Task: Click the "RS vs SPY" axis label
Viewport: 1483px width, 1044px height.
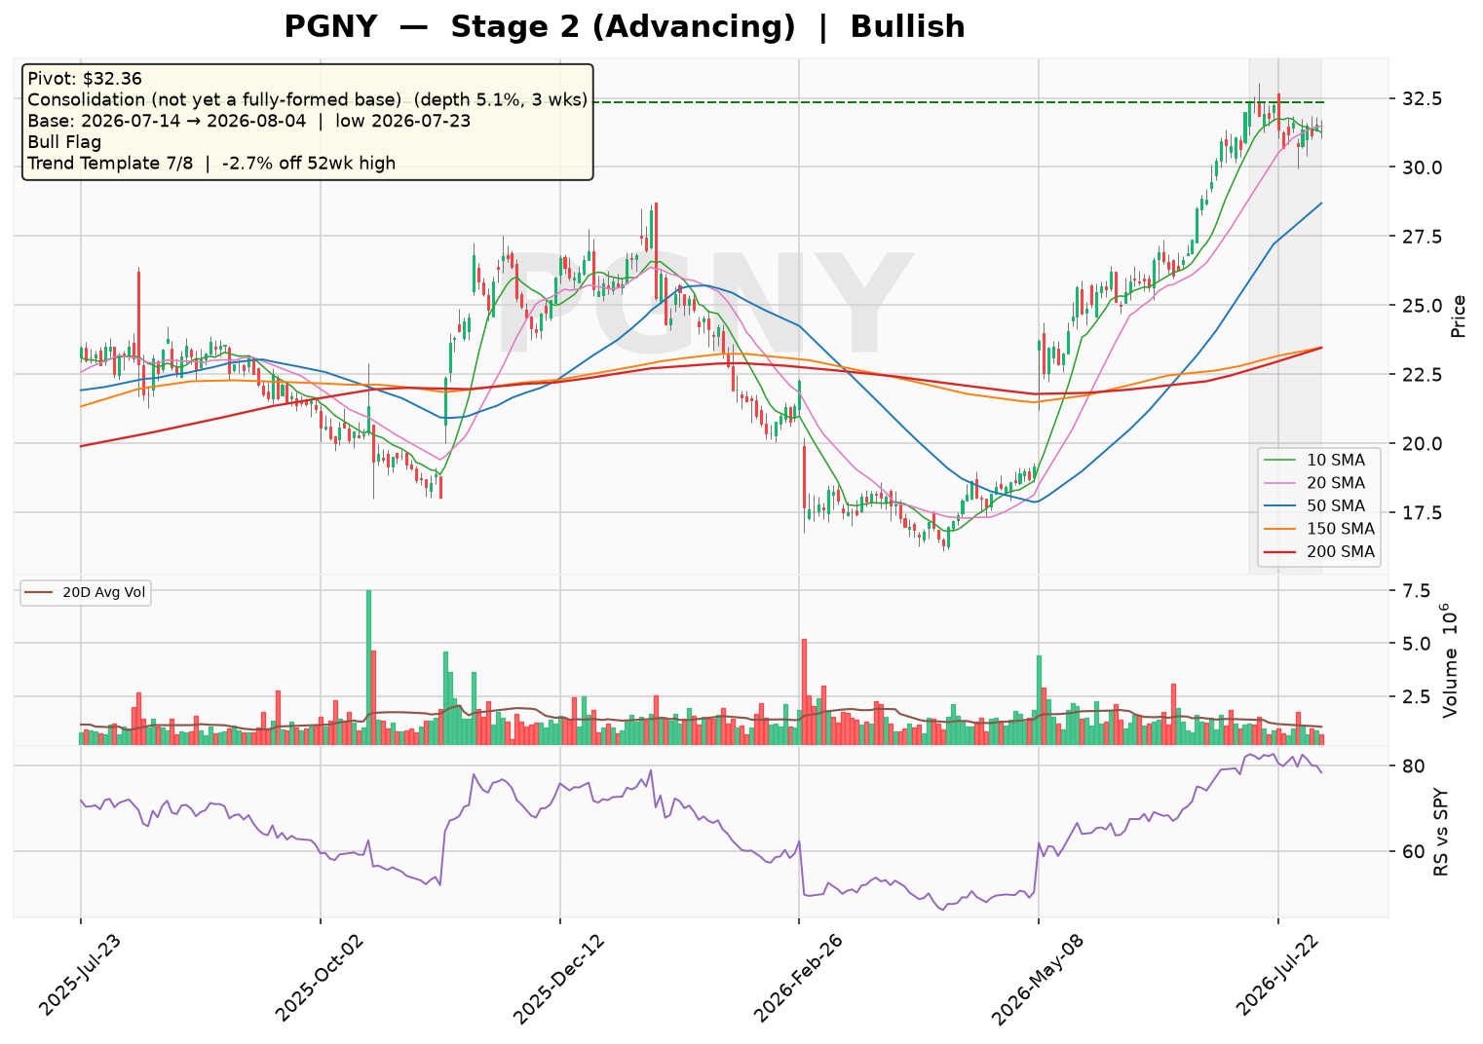Action: [1441, 832]
